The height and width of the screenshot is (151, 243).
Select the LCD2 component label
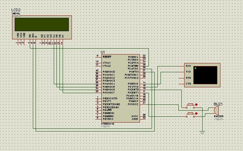[16, 10]
